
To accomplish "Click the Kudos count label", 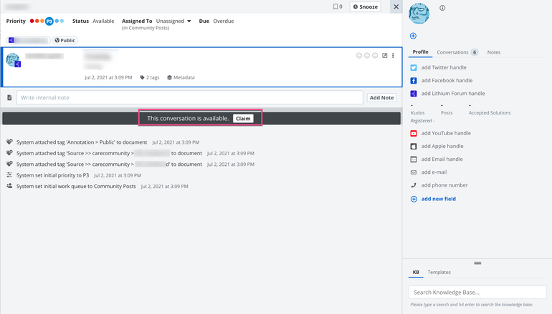I will [417, 113].
